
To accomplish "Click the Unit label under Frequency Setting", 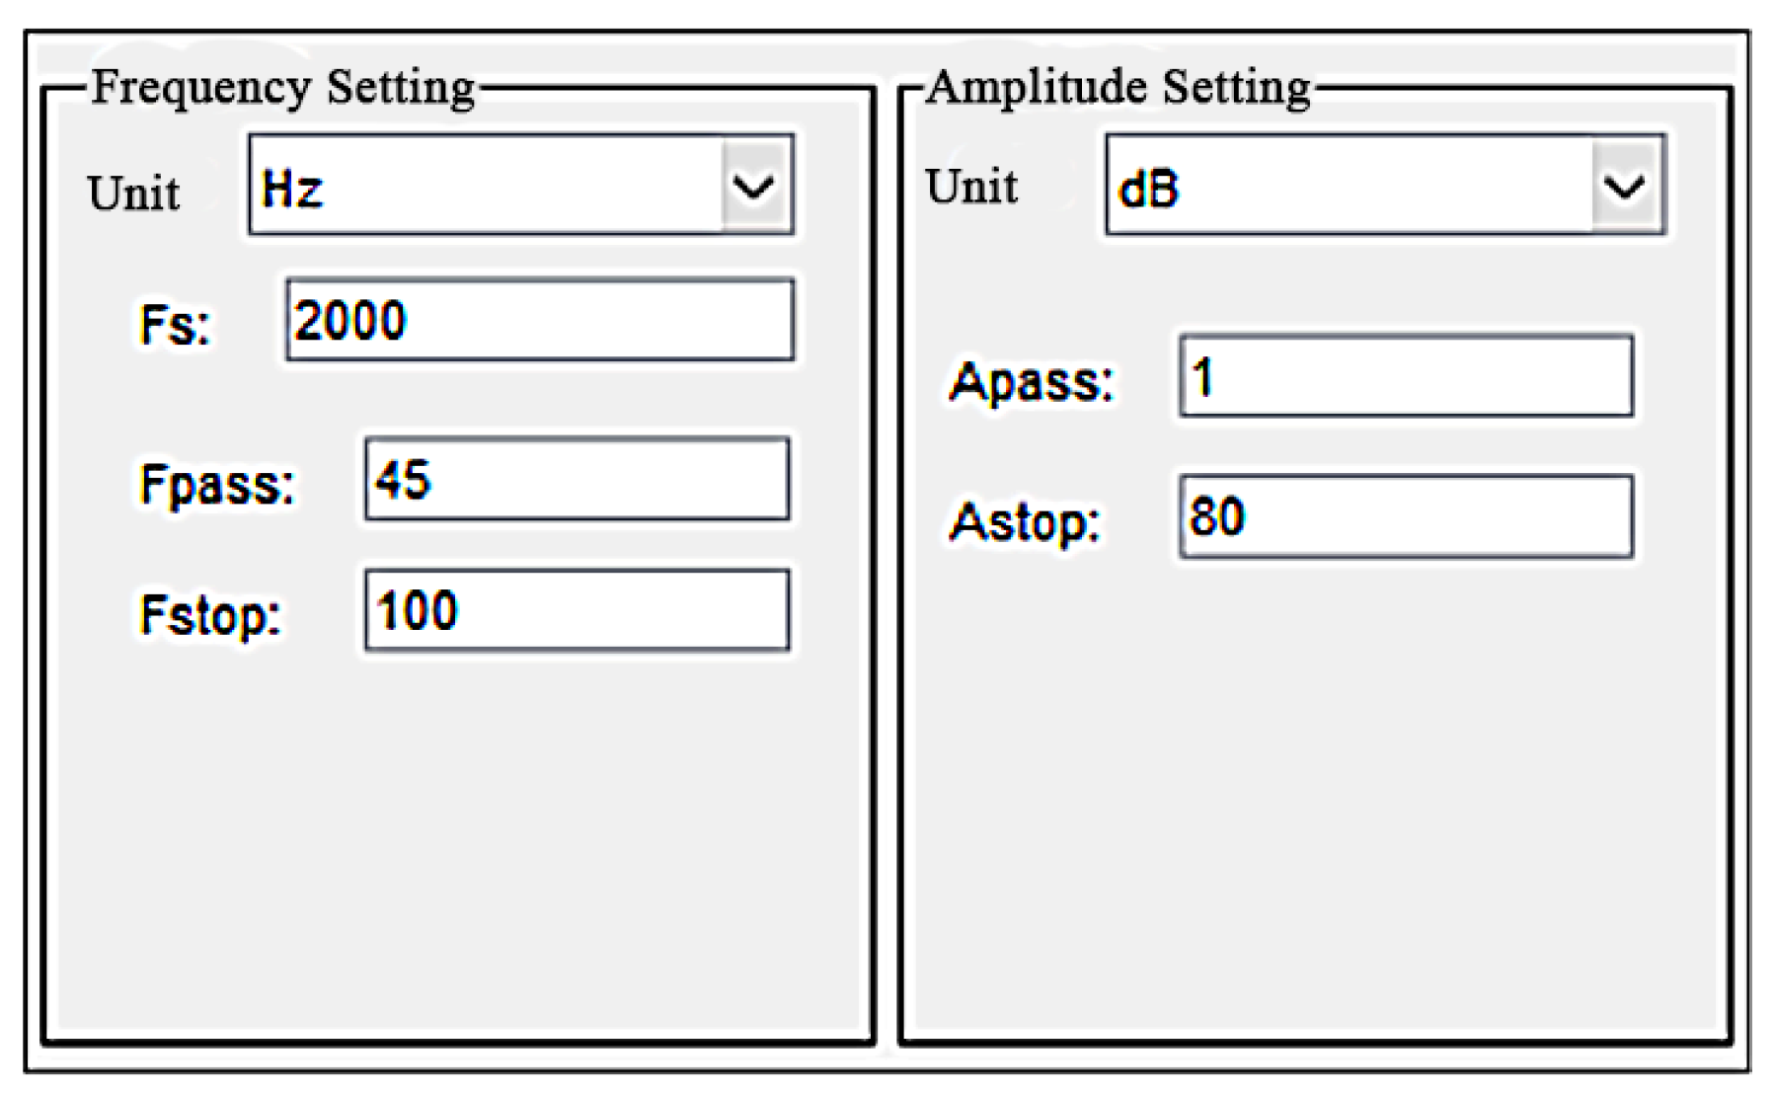I will pyautogui.click(x=133, y=193).
